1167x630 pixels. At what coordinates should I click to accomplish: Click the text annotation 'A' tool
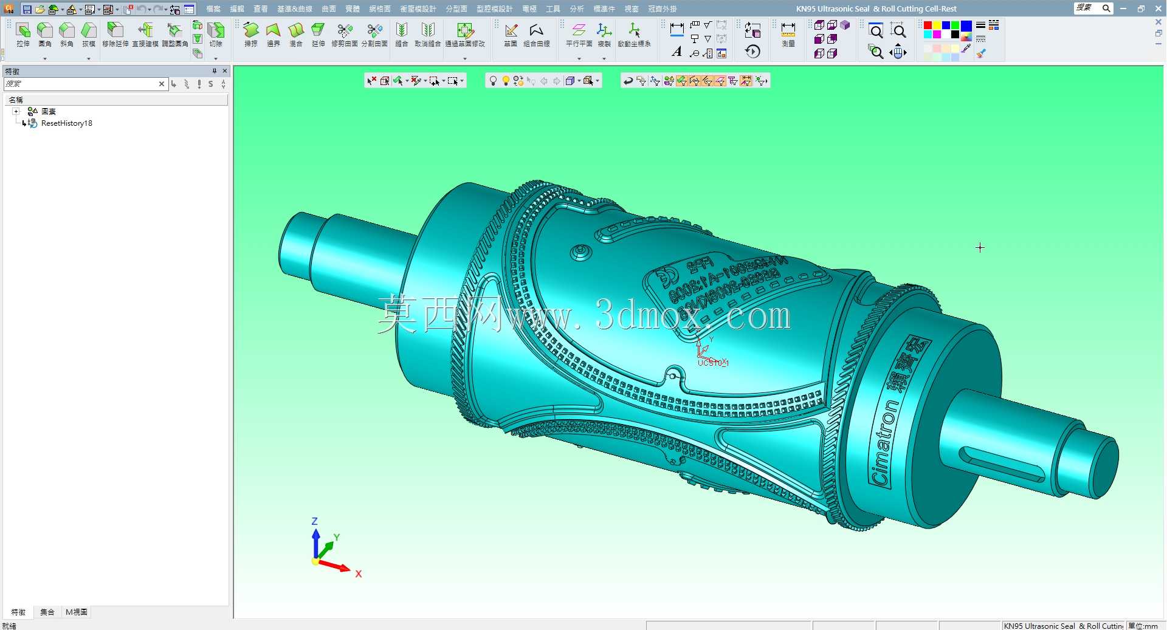676,52
